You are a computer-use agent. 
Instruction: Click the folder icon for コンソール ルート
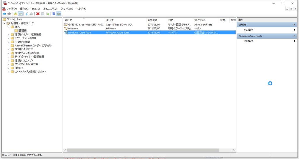coord(4,19)
